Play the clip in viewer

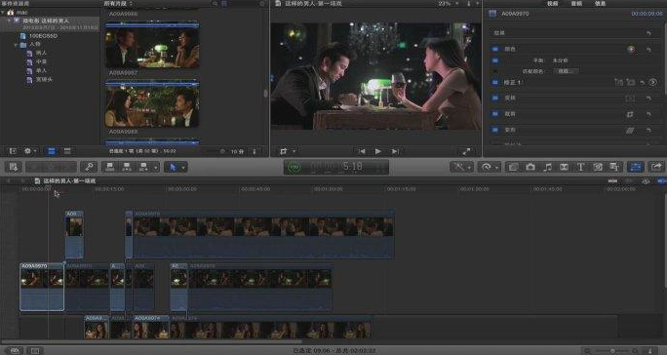click(377, 151)
